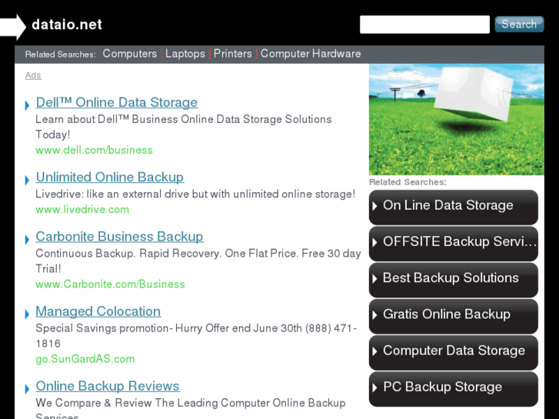The width and height of the screenshot is (559, 419).
Task: Click the Livedrive external drive description text
Action: point(195,195)
